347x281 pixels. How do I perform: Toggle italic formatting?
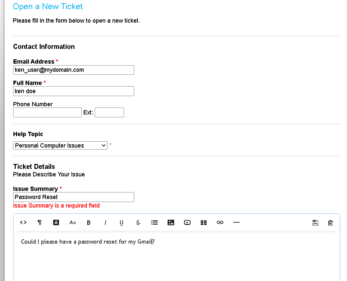point(105,223)
